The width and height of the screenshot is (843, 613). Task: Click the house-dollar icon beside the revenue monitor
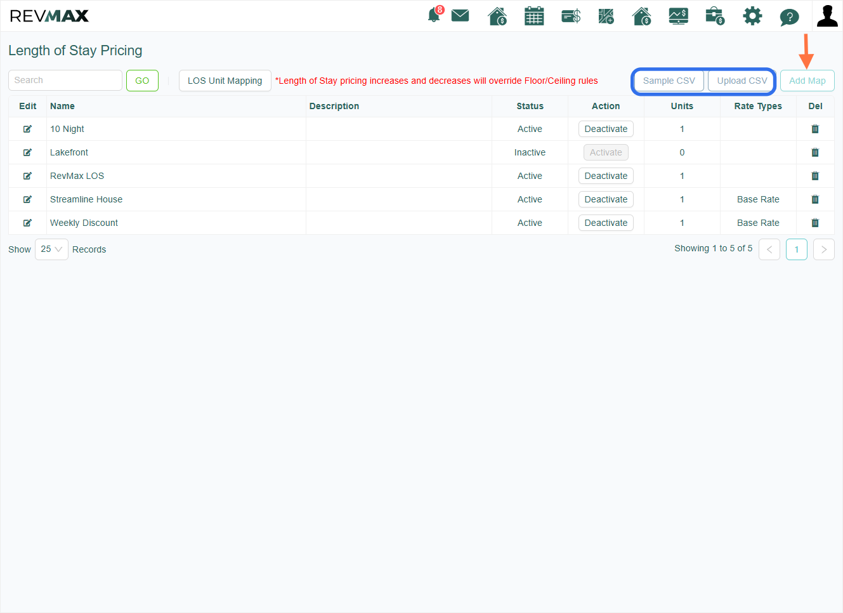[642, 16]
